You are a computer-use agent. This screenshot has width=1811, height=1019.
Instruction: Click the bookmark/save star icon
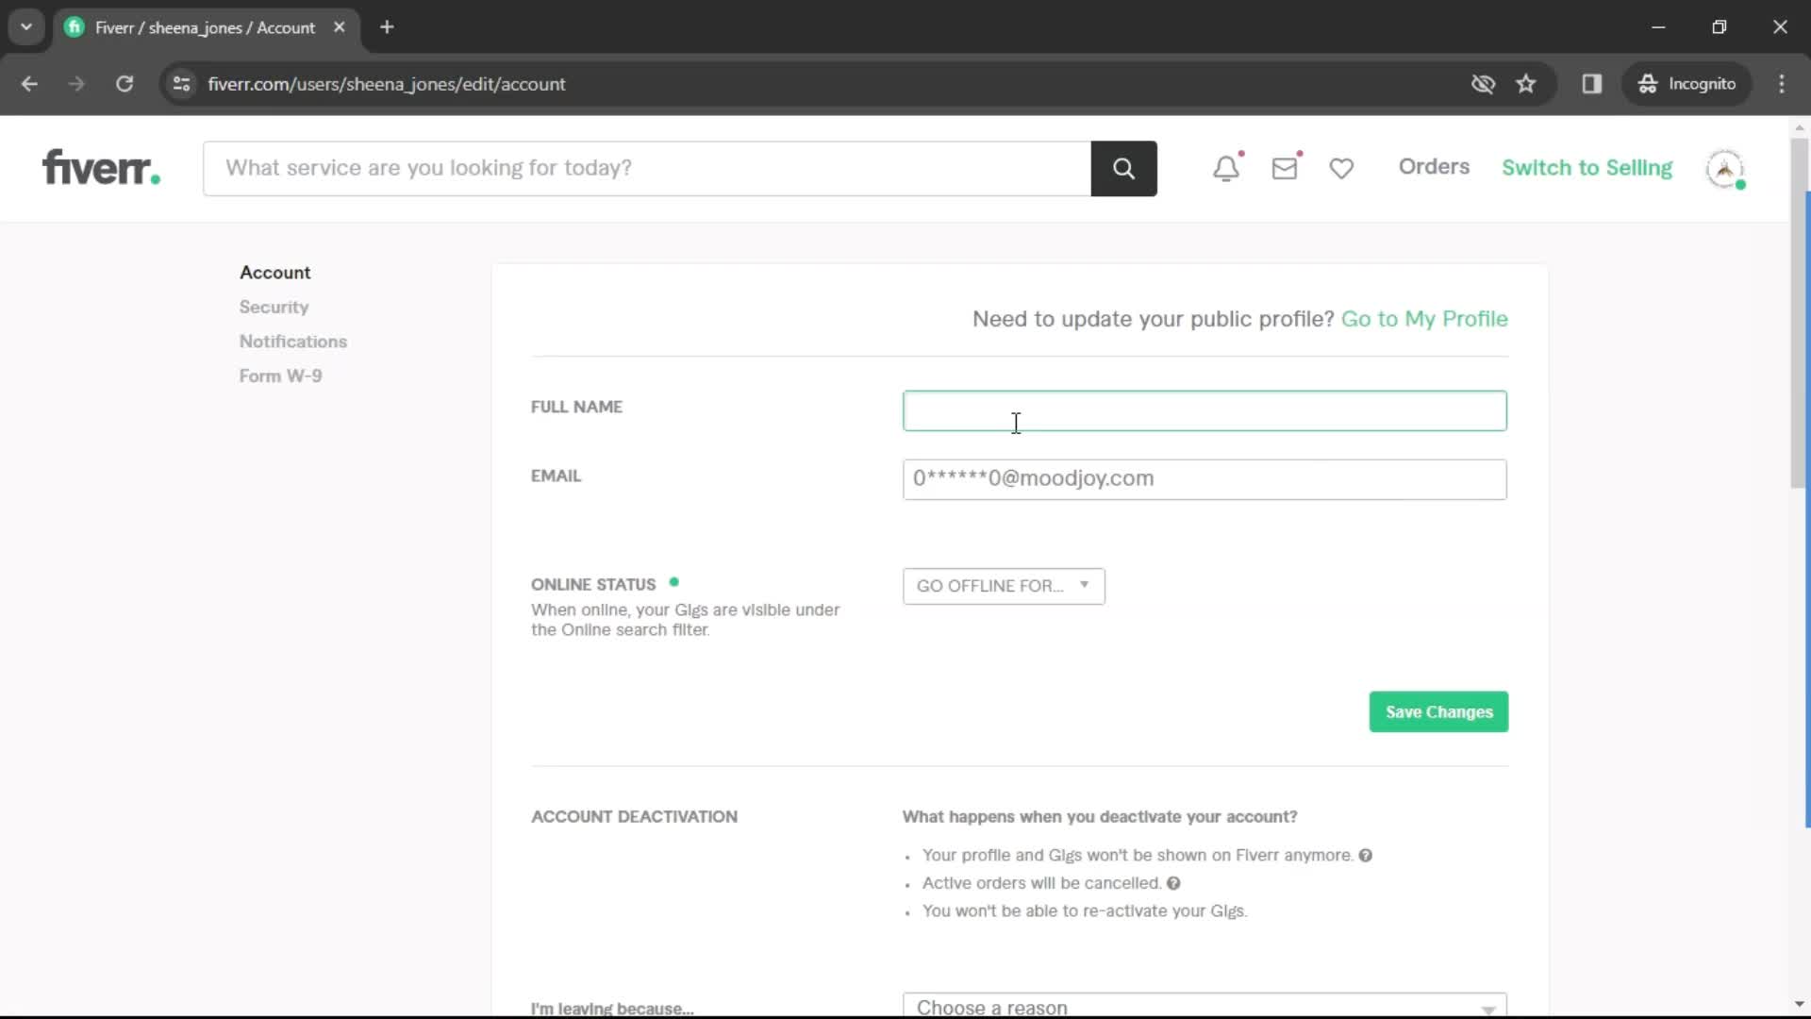(1526, 83)
